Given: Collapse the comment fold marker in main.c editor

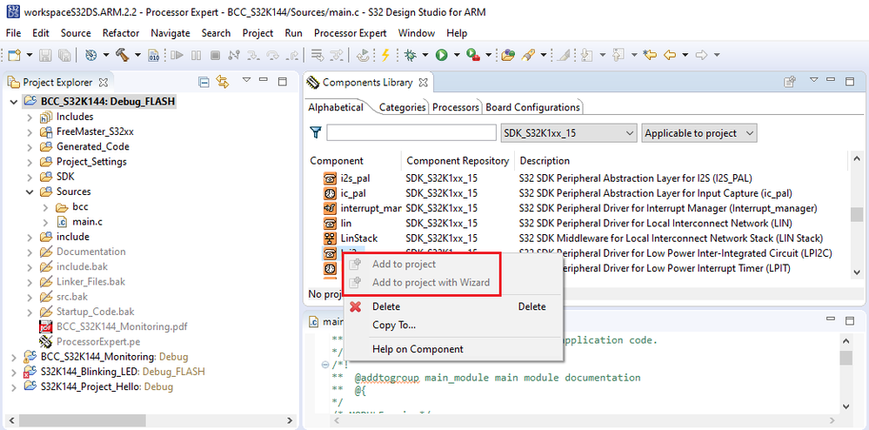Looking at the screenshot, I should 324,365.
